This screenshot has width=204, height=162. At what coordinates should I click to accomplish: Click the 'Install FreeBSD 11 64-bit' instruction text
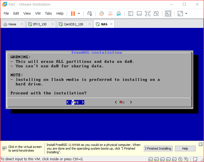[94, 148]
